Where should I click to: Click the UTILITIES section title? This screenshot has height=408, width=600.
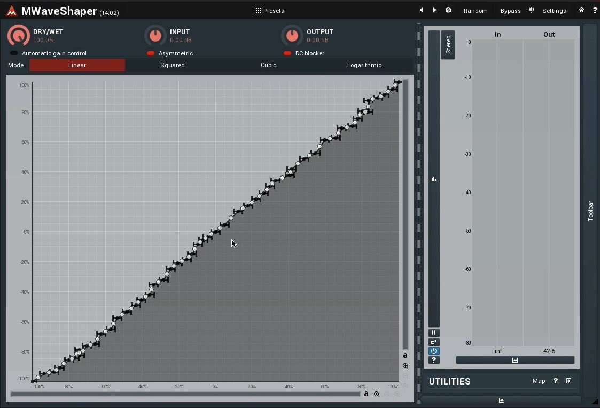[450, 381]
